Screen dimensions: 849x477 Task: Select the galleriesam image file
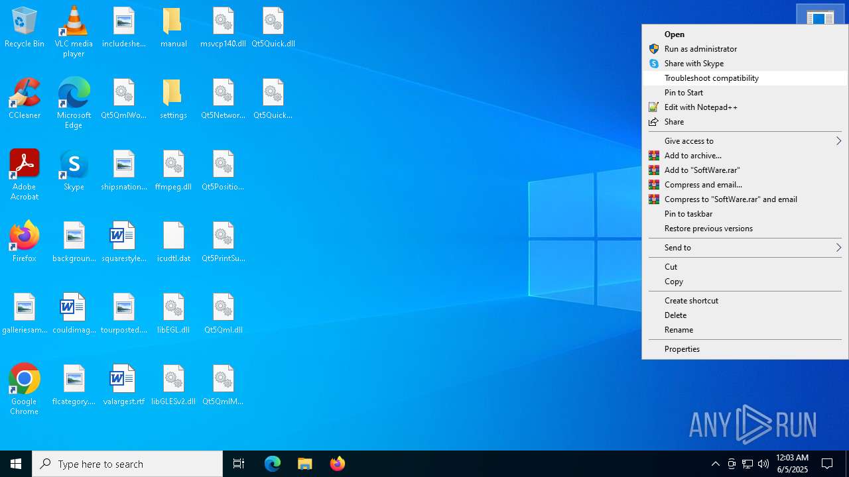coord(25,313)
